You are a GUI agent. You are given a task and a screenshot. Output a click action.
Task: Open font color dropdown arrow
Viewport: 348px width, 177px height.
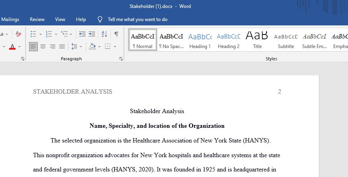coord(19,46)
